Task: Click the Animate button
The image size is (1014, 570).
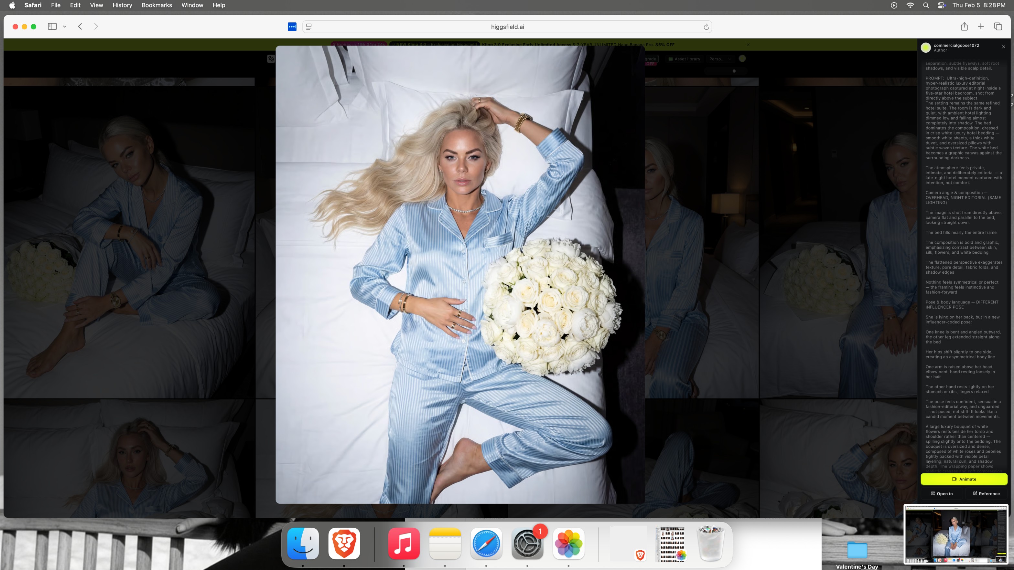Action: pos(964,479)
